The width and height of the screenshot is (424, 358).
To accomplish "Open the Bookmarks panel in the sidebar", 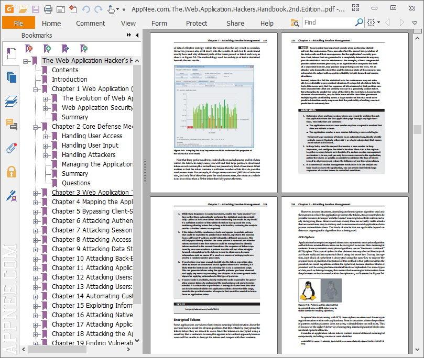I will 12,53.
